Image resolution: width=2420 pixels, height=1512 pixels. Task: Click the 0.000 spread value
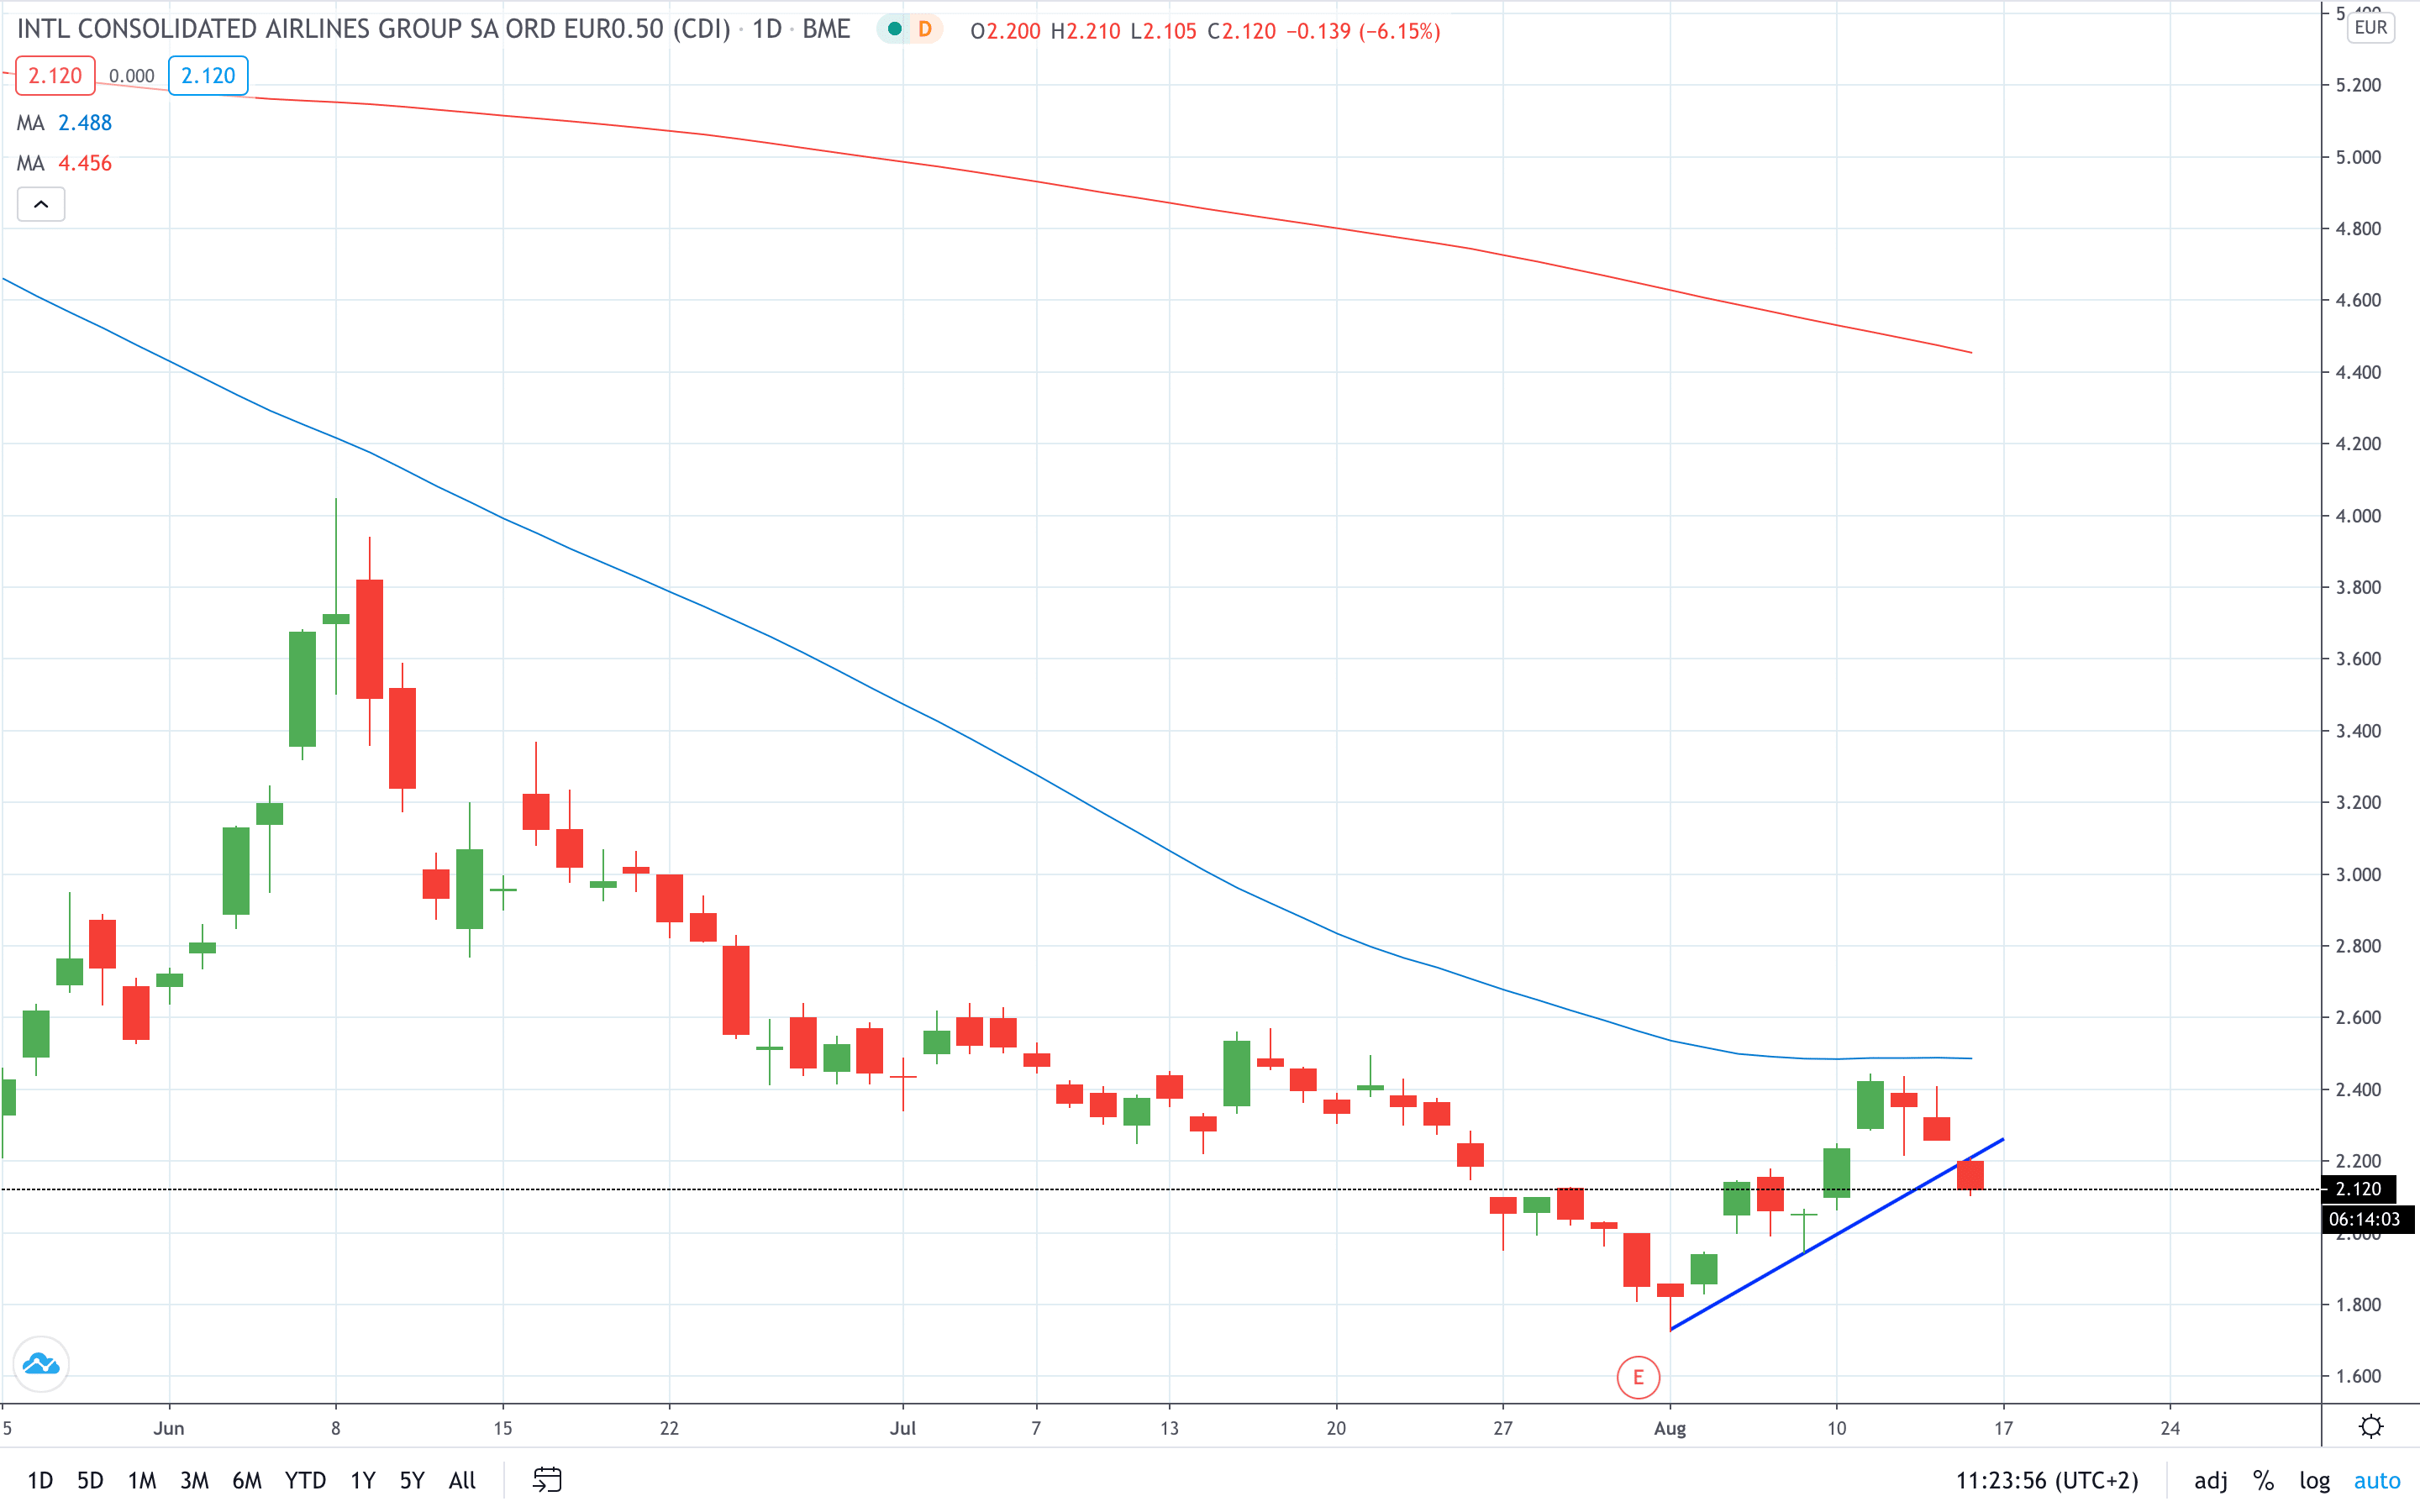pos(131,76)
